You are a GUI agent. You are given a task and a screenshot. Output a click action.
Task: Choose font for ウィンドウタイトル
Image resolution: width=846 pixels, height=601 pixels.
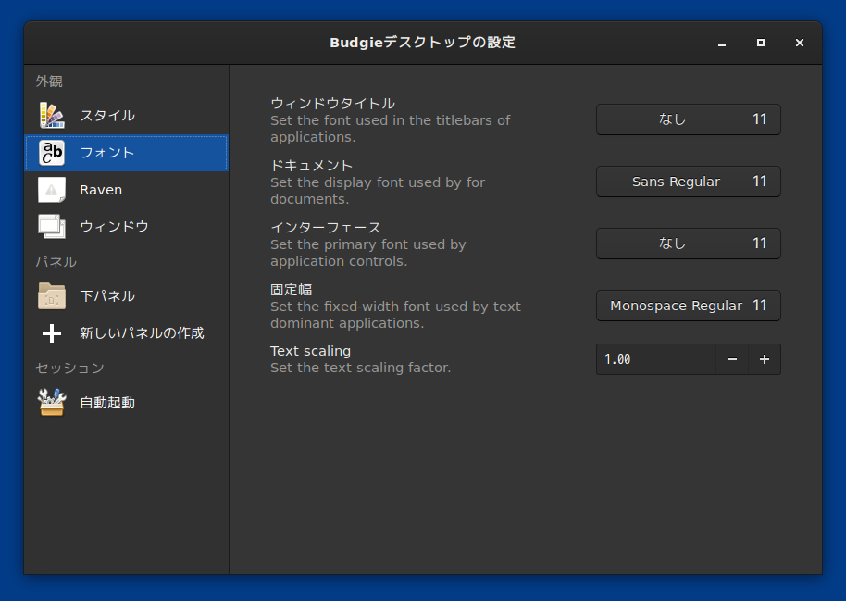(x=689, y=119)
